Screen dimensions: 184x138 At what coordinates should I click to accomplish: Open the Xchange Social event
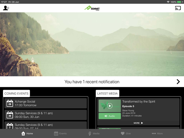pyautogui.click(x=46, y=103)
